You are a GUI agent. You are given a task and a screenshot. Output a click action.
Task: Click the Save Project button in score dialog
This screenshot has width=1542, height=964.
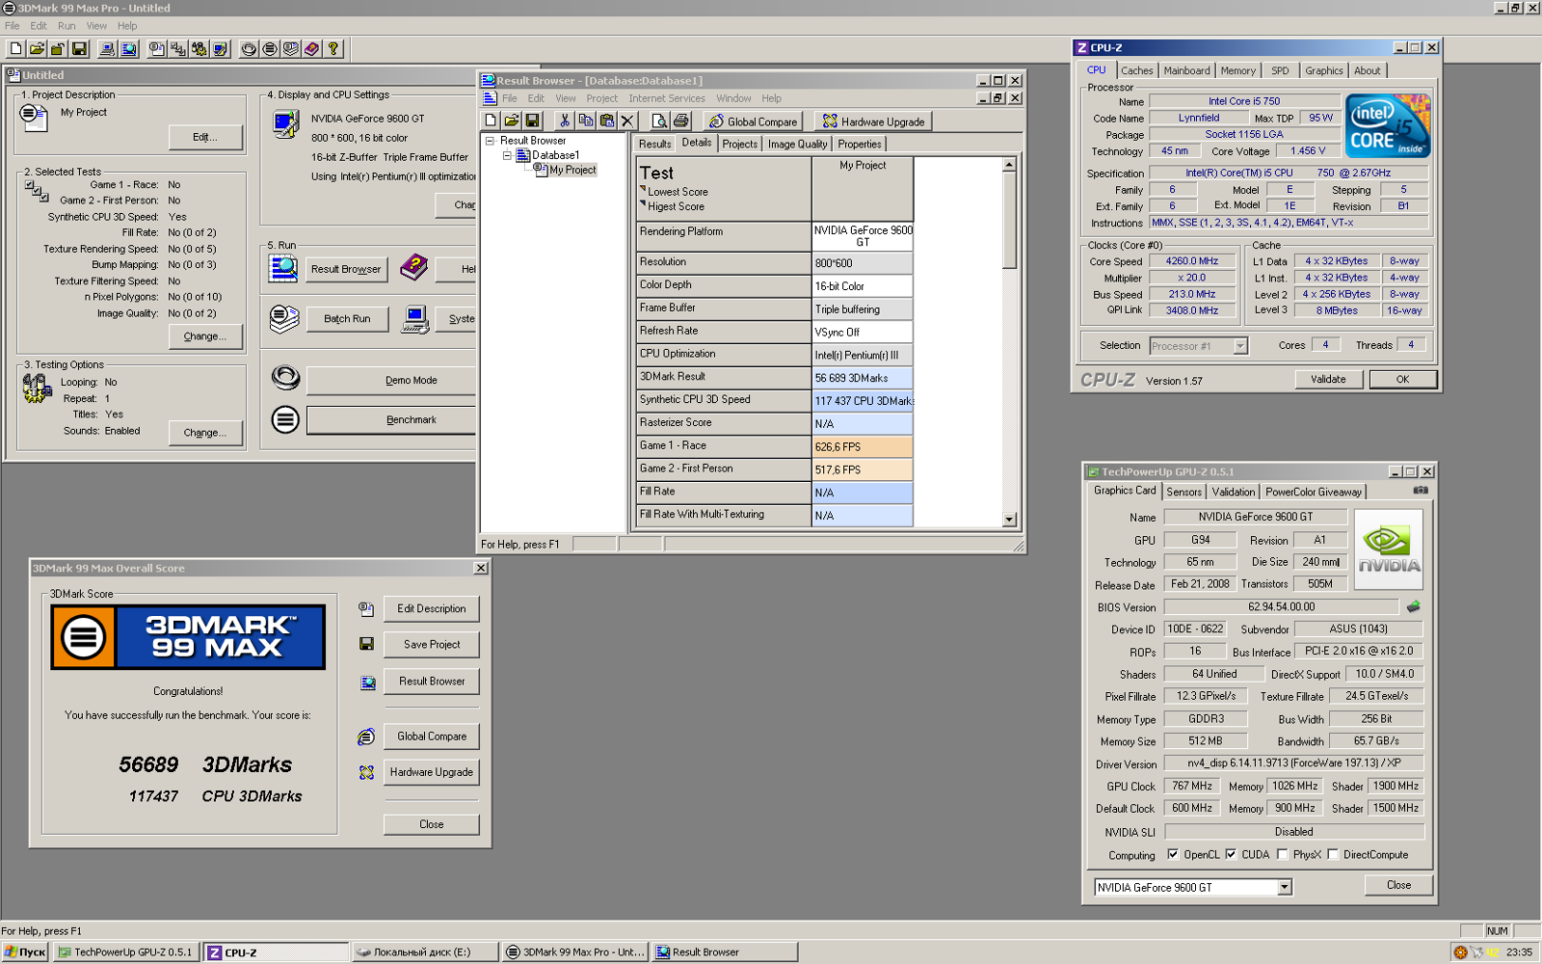[432, 644]
